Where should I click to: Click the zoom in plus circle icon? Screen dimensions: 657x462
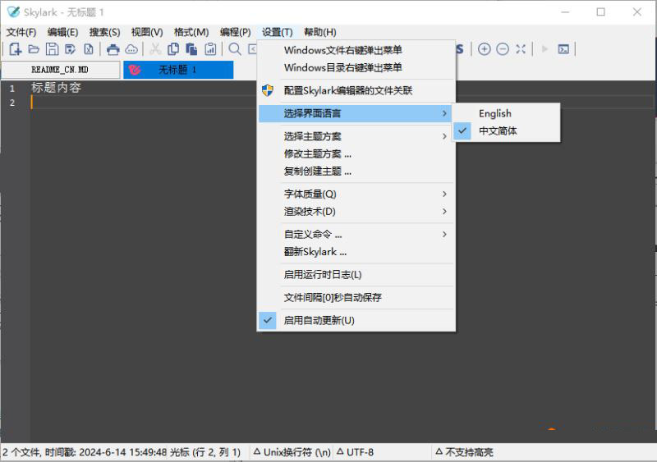[x=484, y=49]
